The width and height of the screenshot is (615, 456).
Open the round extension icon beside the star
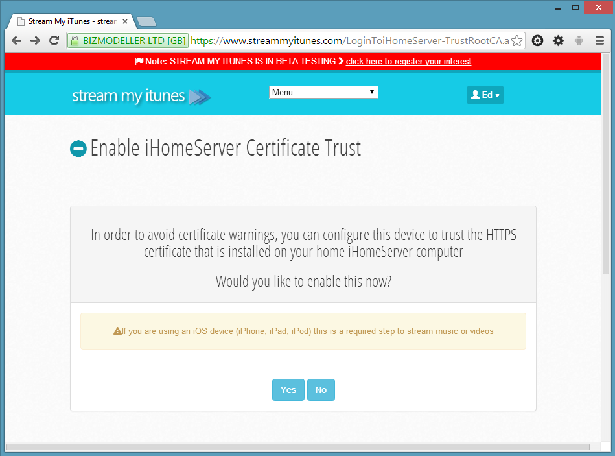click(537, 41)
